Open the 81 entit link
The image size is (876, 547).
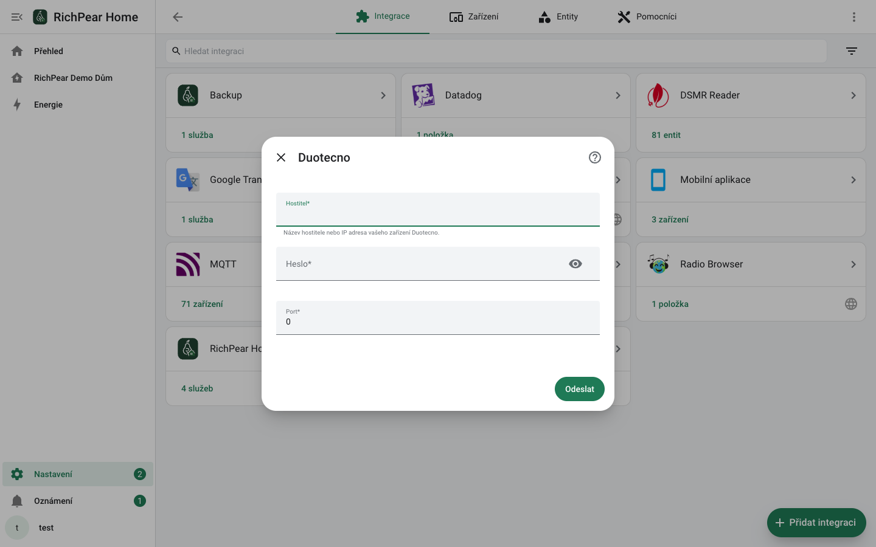pos(666,135)
